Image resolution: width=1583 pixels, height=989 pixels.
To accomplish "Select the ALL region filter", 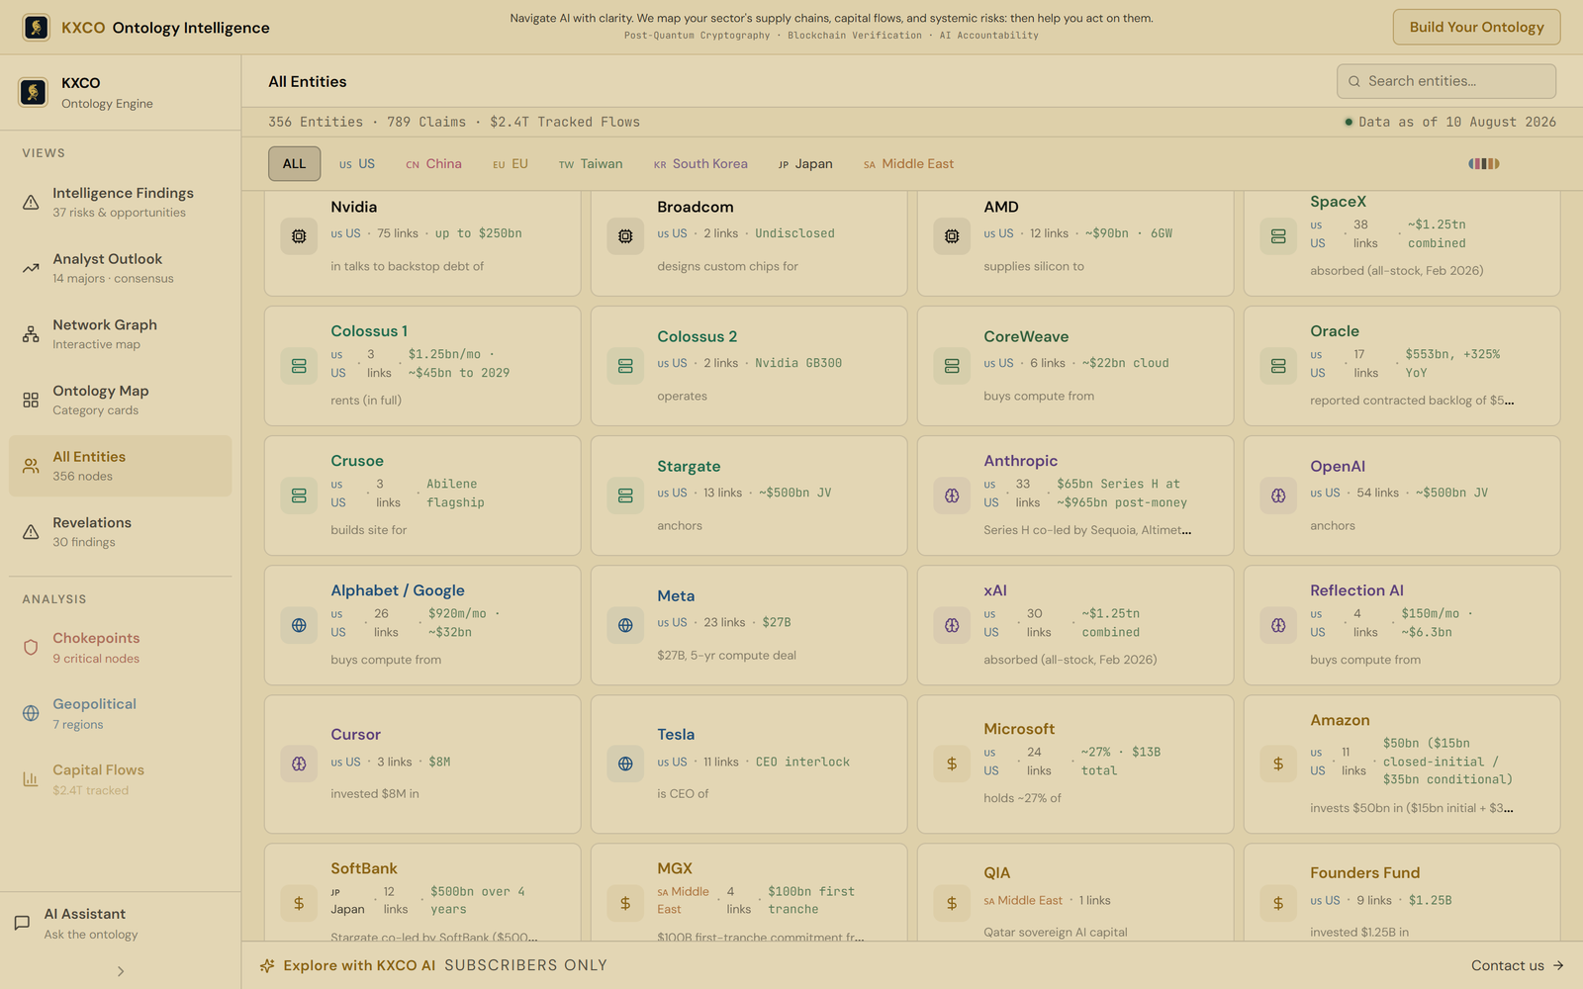I will coord(295,164).
